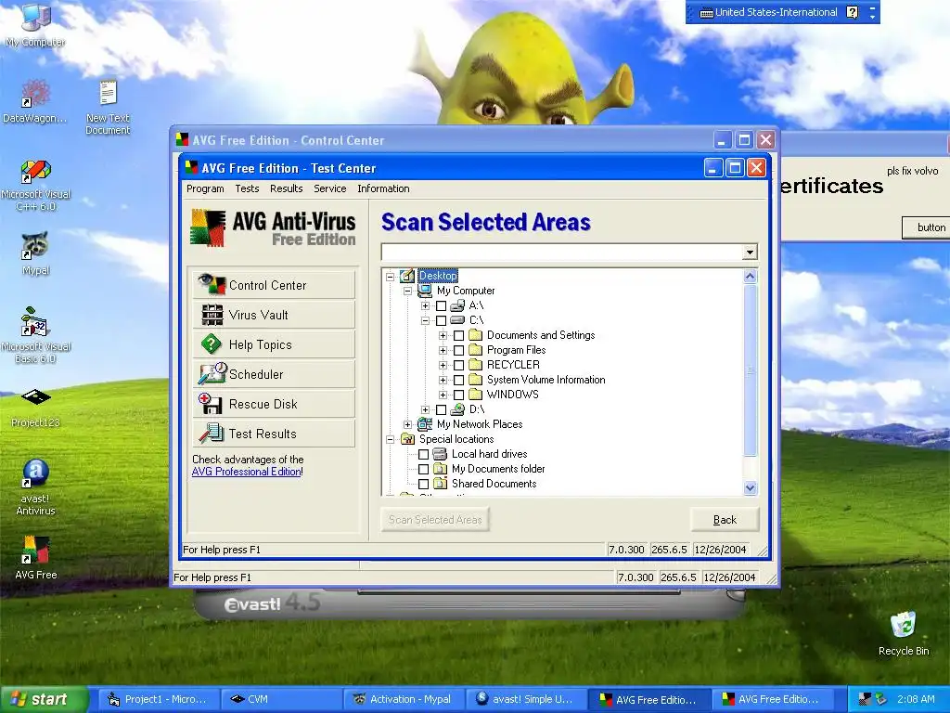Check the WINDOWS folder checkbox
The height and width of the screenshot is (713, 950).
(x=459, y=395)
